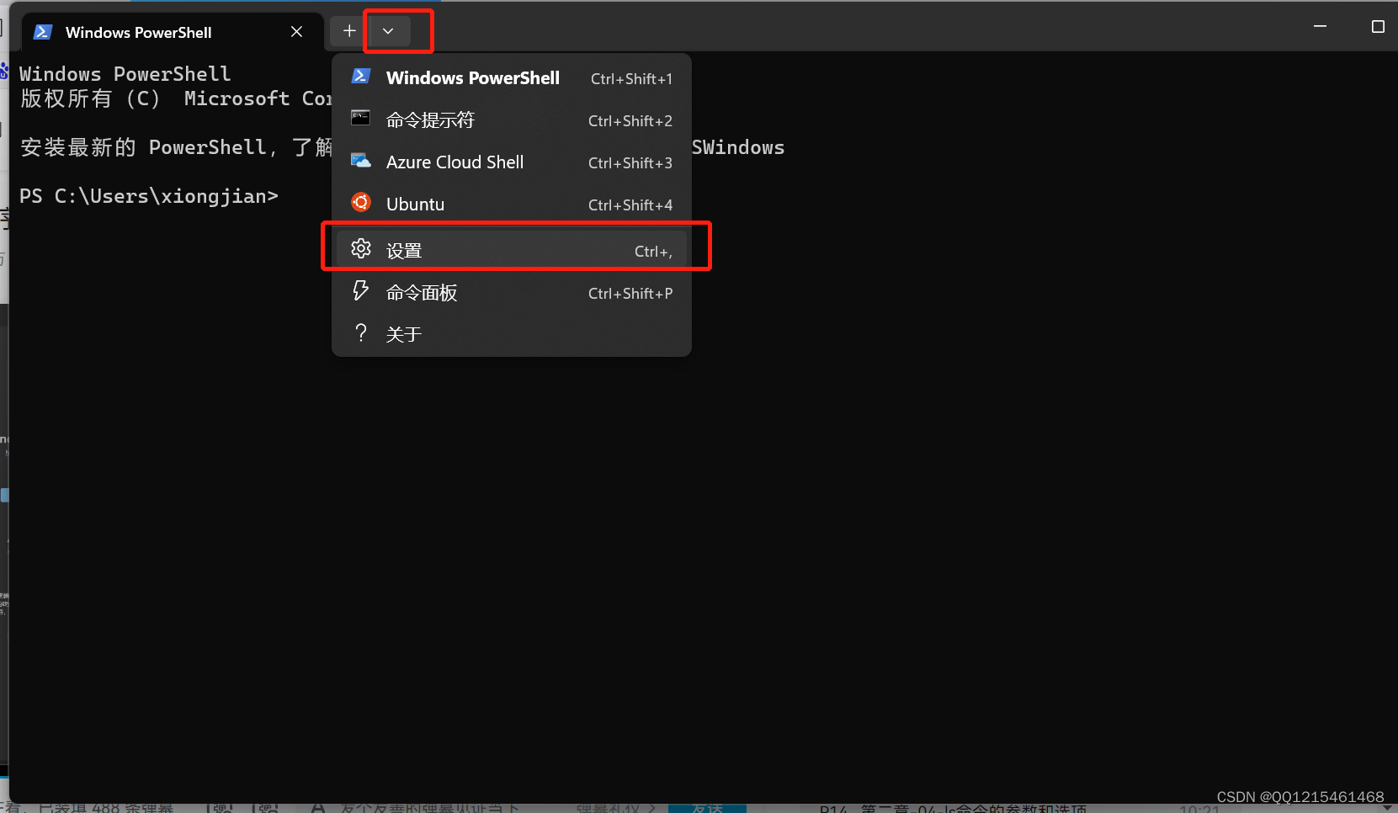Minimize the terminal window

pos(1320,27)
